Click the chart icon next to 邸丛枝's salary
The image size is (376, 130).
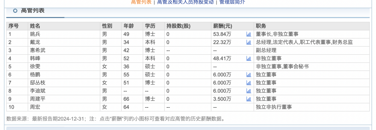pyautogui.click(x=248, y=83)
